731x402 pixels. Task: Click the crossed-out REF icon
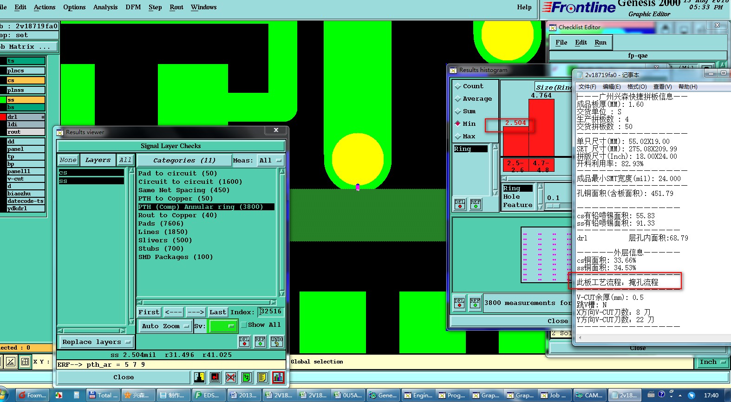click(230, 377)
